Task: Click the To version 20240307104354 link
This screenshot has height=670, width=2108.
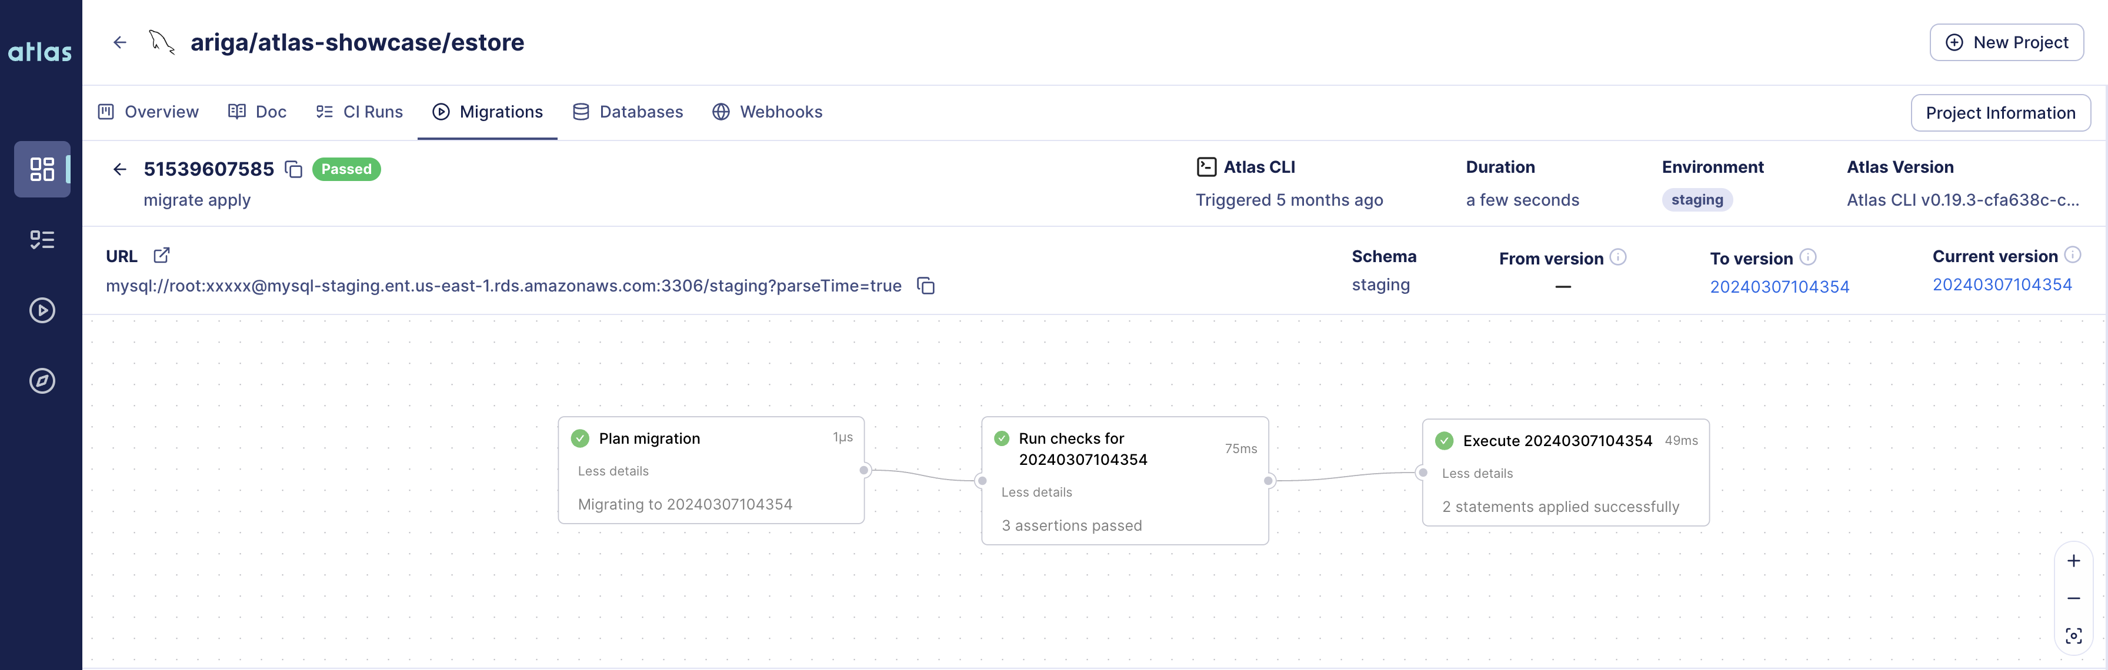Action: (1780, 284)
